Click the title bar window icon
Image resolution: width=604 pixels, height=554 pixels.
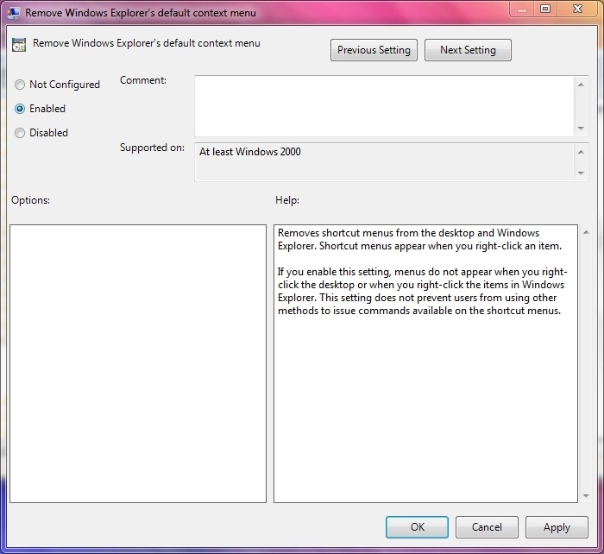pos(14,13)
